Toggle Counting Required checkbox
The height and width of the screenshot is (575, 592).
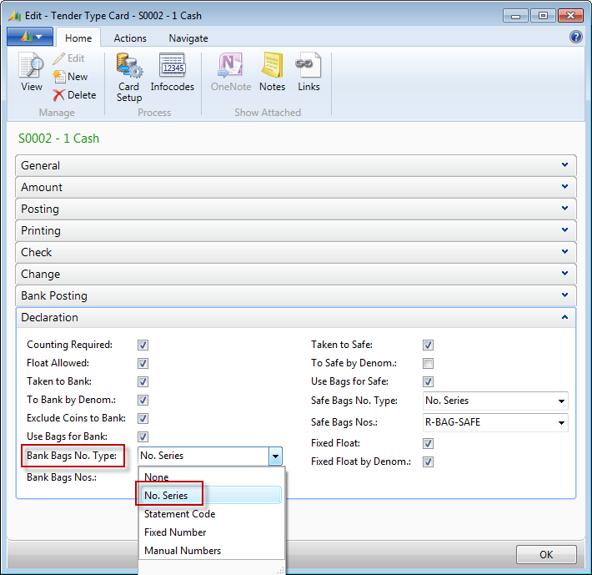tap(143, 345)
